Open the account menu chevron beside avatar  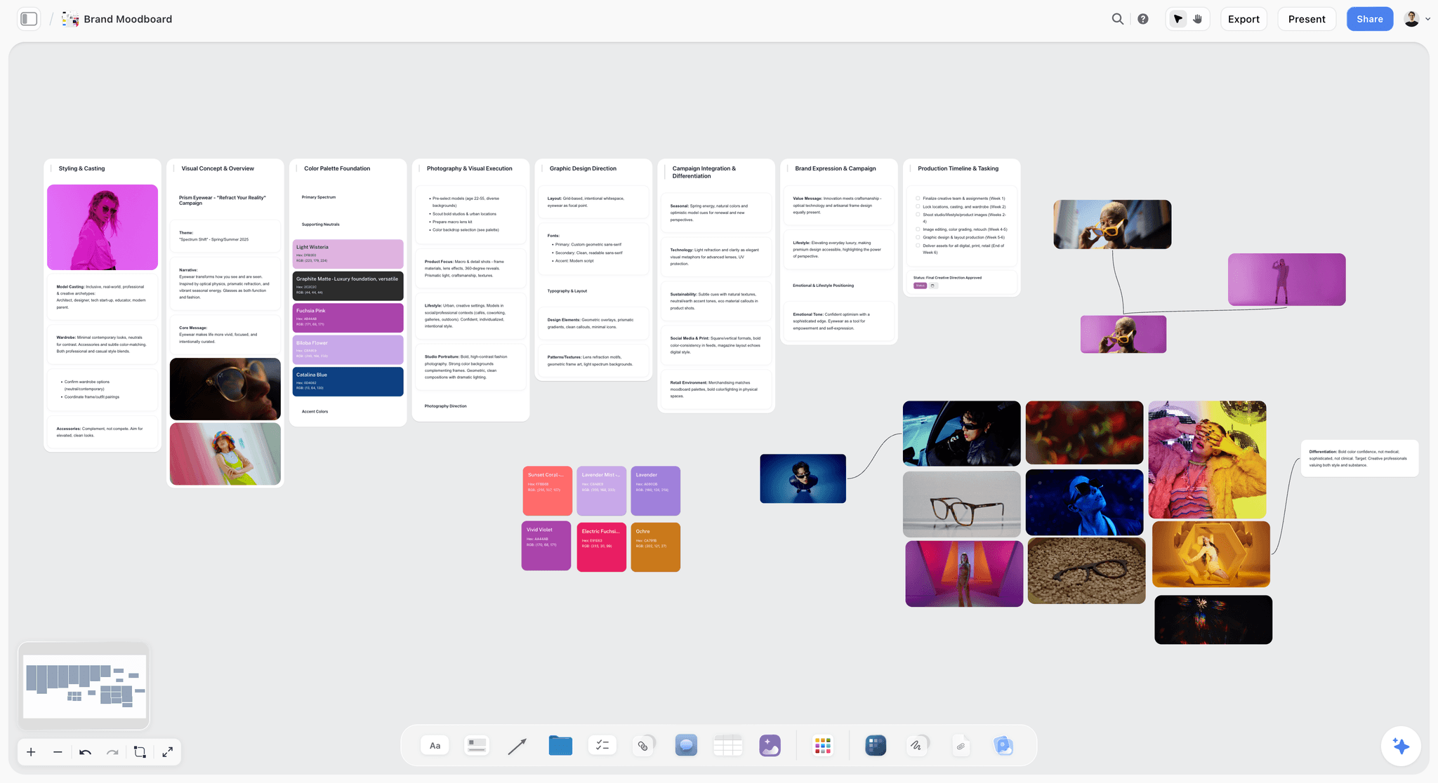pos(1427,19)
